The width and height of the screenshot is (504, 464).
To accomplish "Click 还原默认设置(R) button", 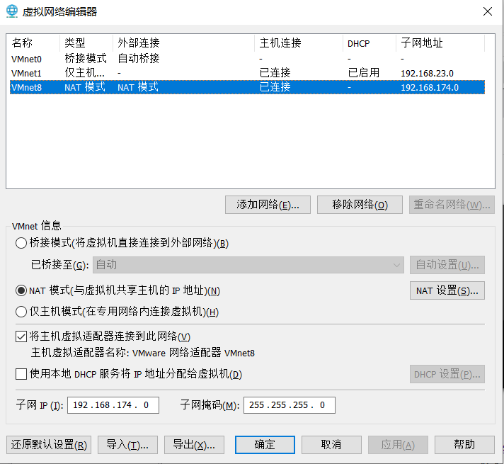I will (49, 445).
